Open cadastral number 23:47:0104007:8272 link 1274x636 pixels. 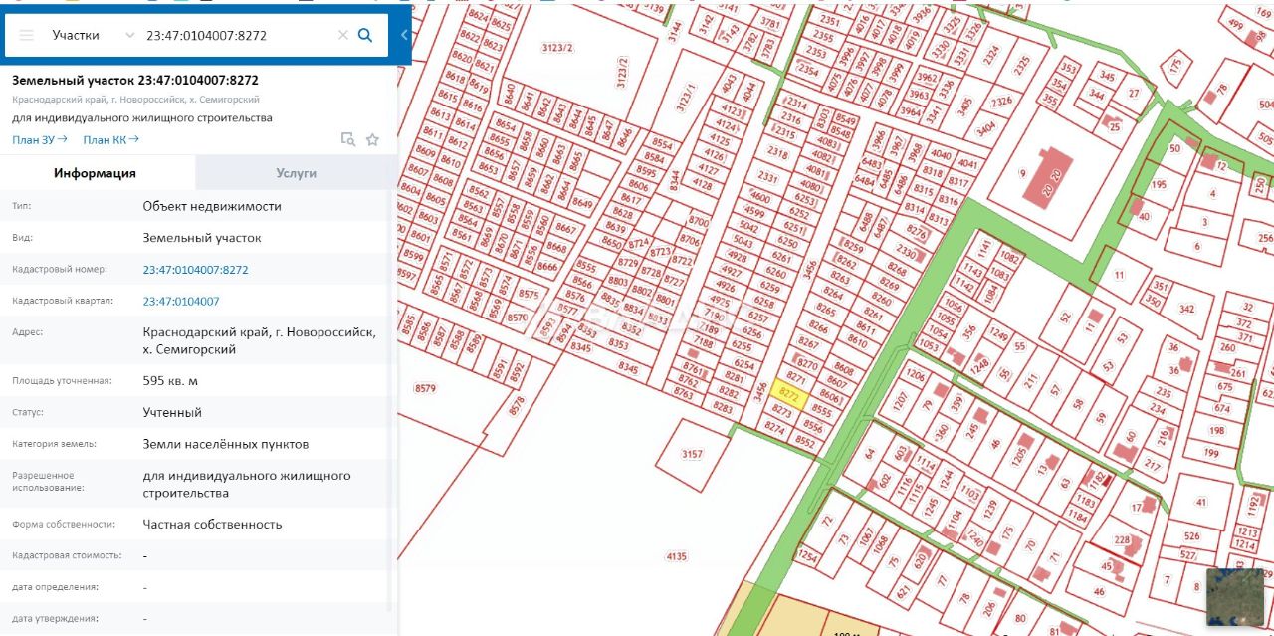pyautogui.click(x=195, y=270)
